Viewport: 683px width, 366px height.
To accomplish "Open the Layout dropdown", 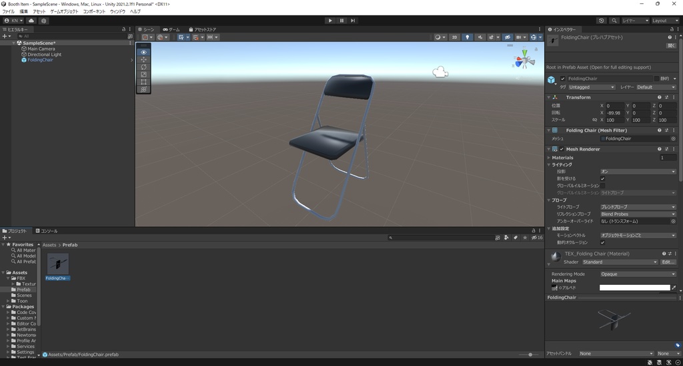I will (x=665, y=21).
